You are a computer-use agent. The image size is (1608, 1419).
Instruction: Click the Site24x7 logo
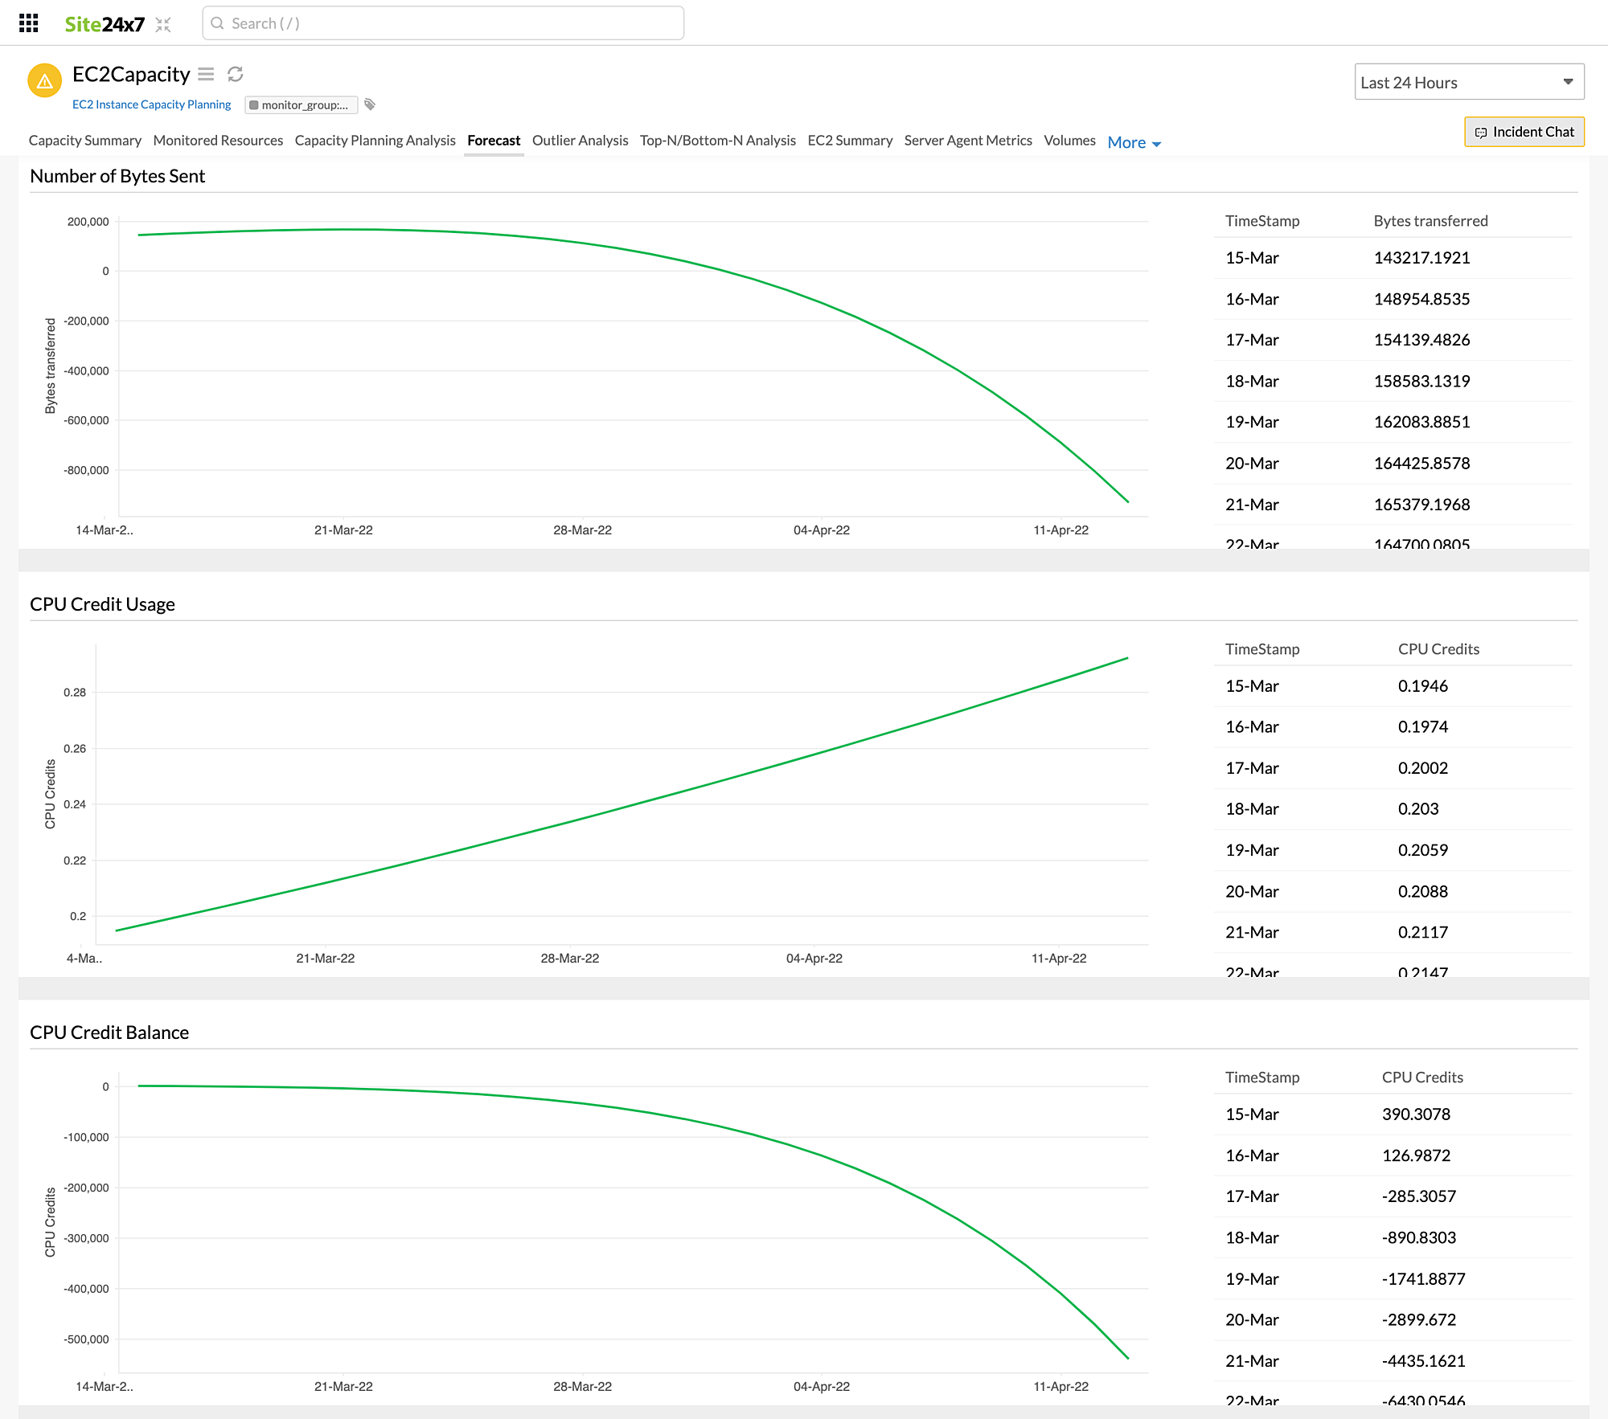click(106, 22)
